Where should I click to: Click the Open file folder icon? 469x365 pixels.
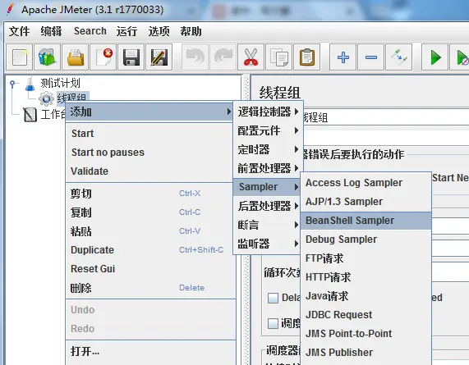pyautogui.click(x=76, y=57)
